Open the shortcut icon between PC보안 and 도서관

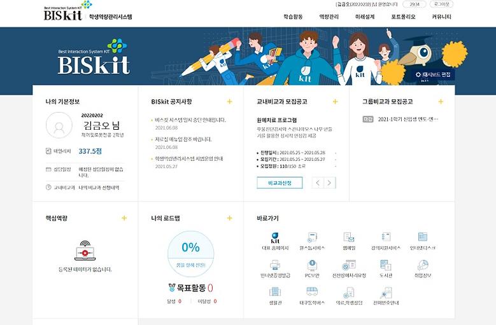click(349, 265)
